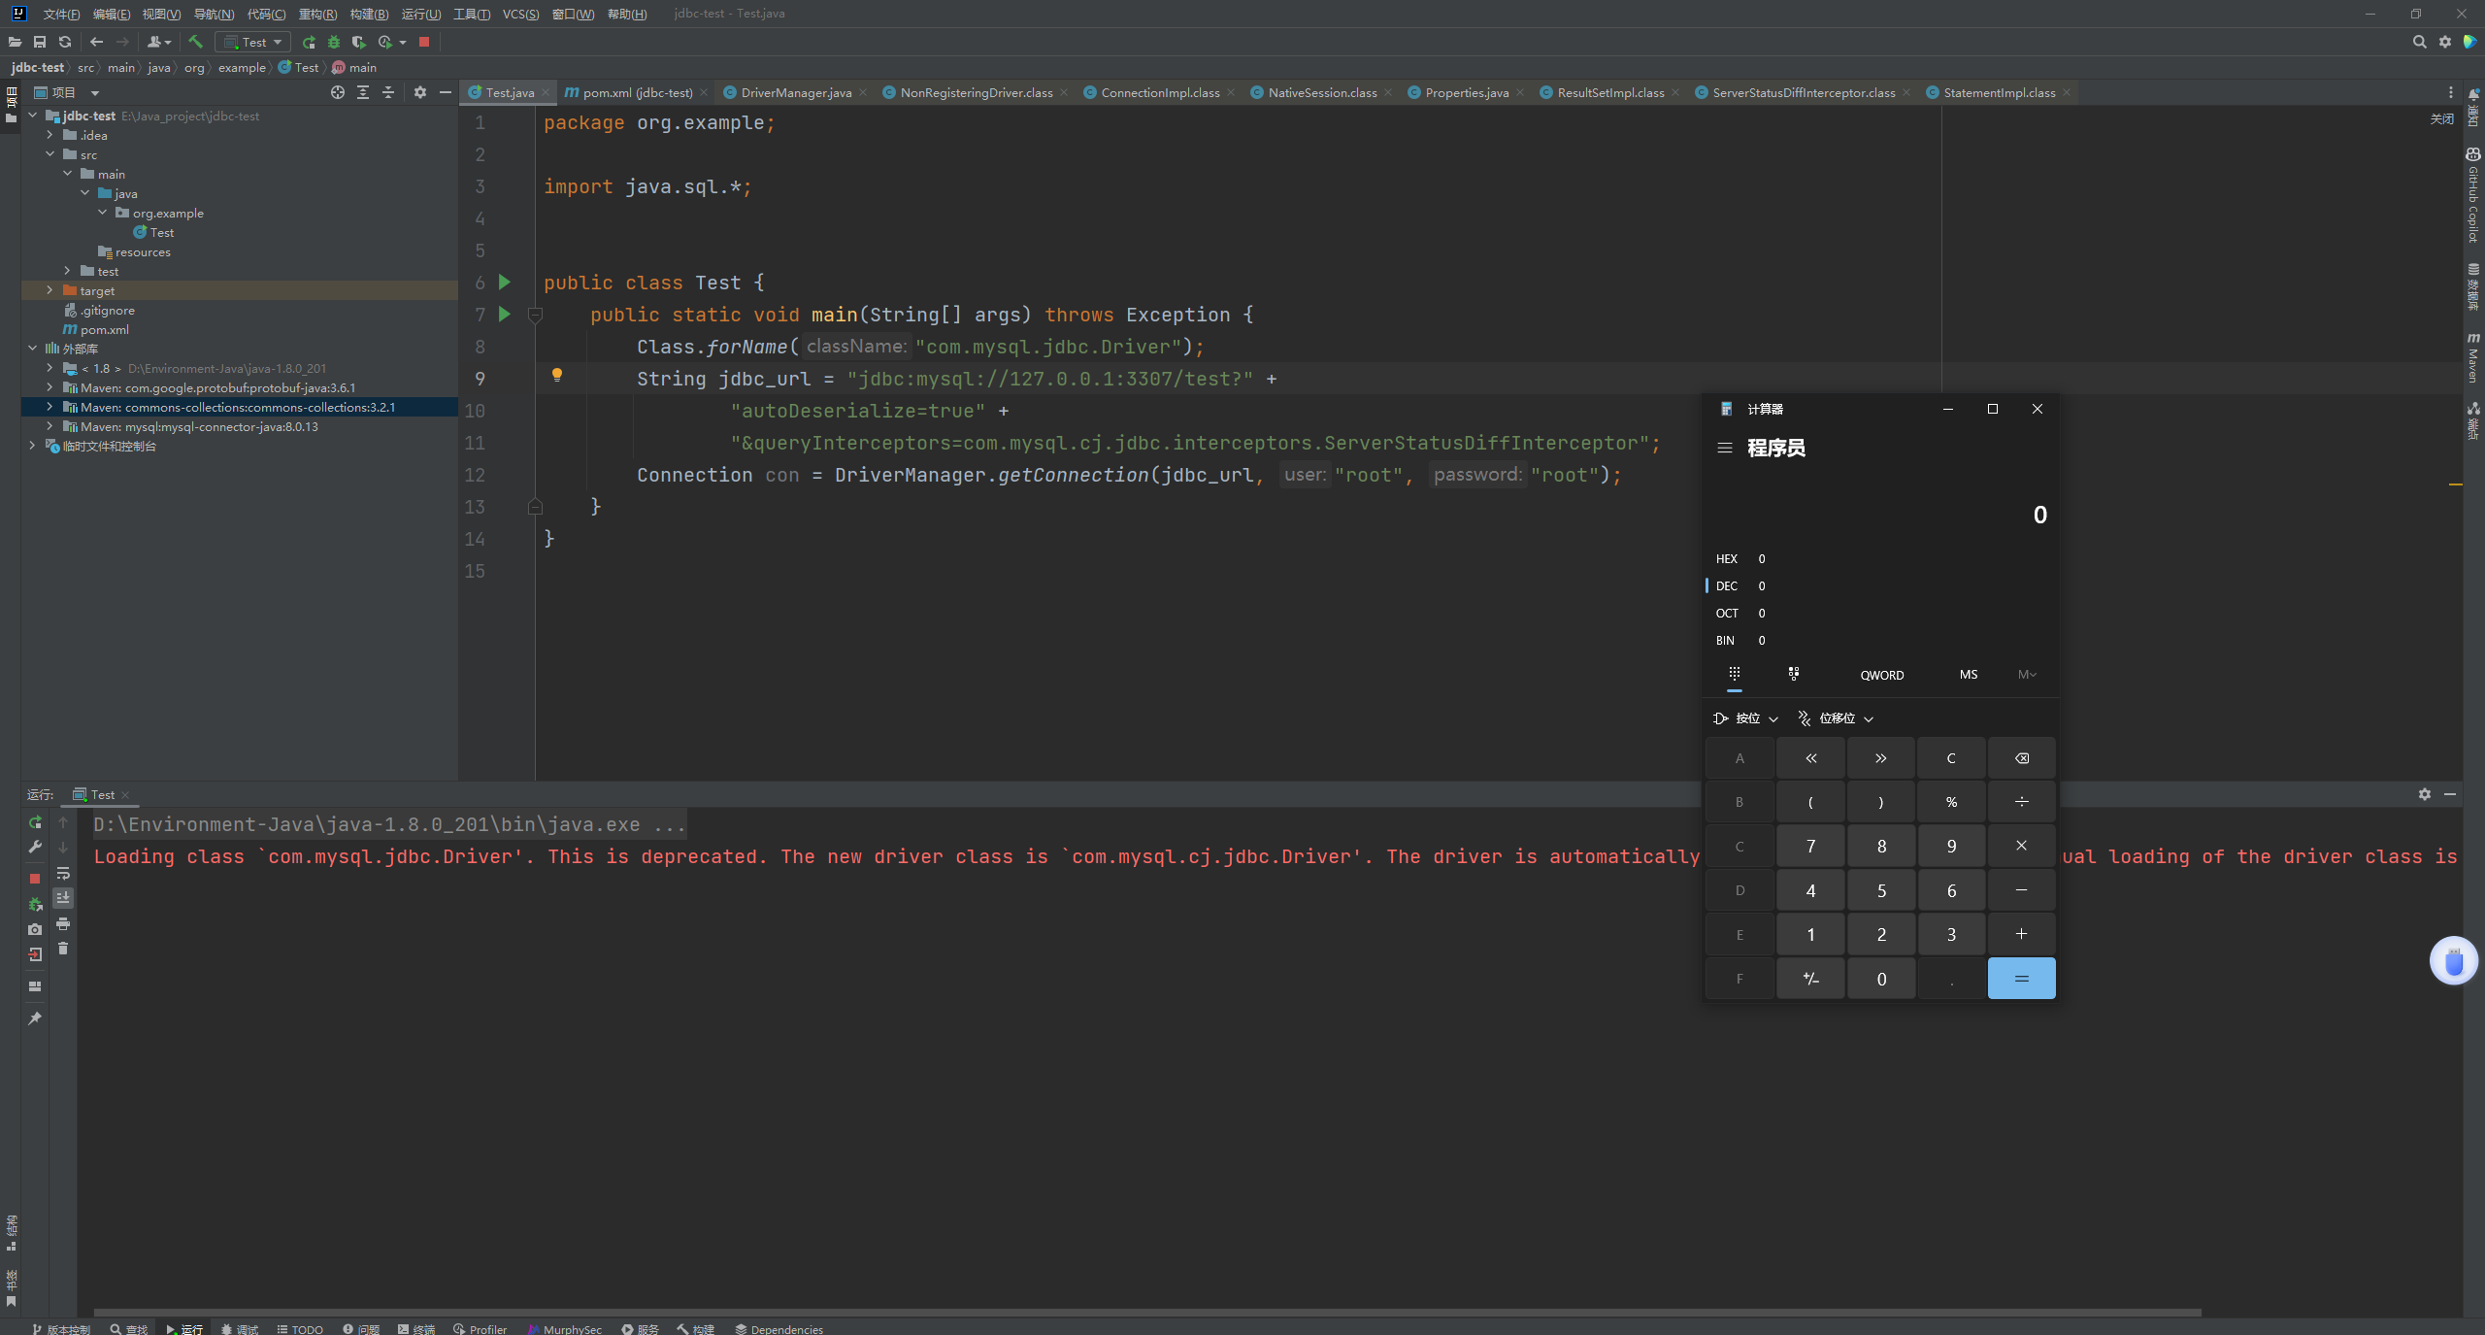
Task: Select HEX base in calculator
Action: click(x=1881, y=559)
